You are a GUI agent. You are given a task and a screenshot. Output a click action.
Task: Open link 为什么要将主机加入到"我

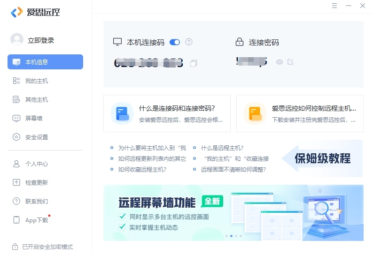click(x=152, y=148)
